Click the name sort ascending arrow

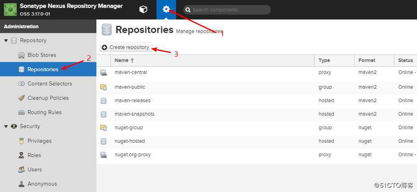(x=132, y=60)
